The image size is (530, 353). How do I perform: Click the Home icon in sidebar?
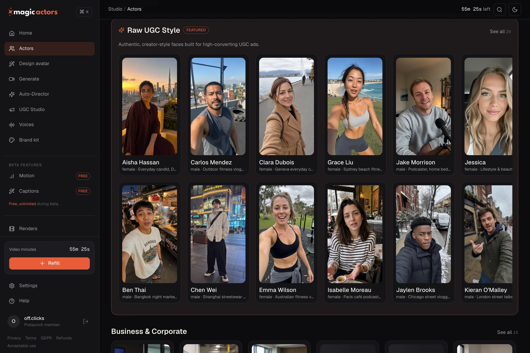[x=12, y=33]
